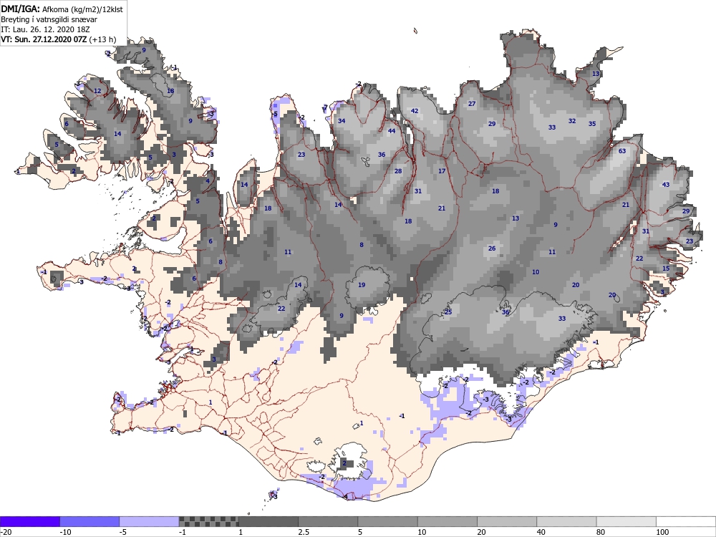Image resolution: width=716 pixels, height=537 pixels.
Task: Click the dark purple -20 to -10 legend swatch
Action: (x=29, y=521)
